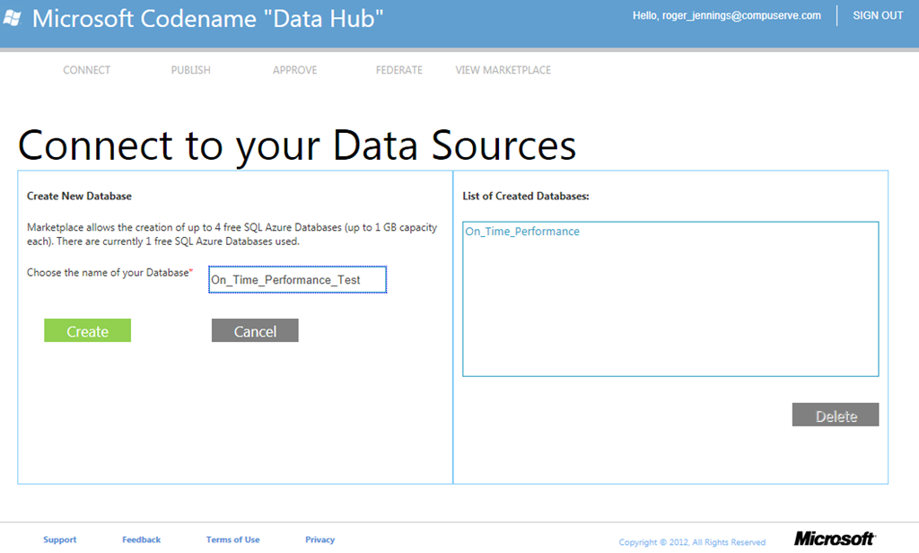This screenshot has height=553, width=919.
Task: Click the Microsoft Codename "Data Hub" title
Action: pyautogui.click(x=207, y=18)
